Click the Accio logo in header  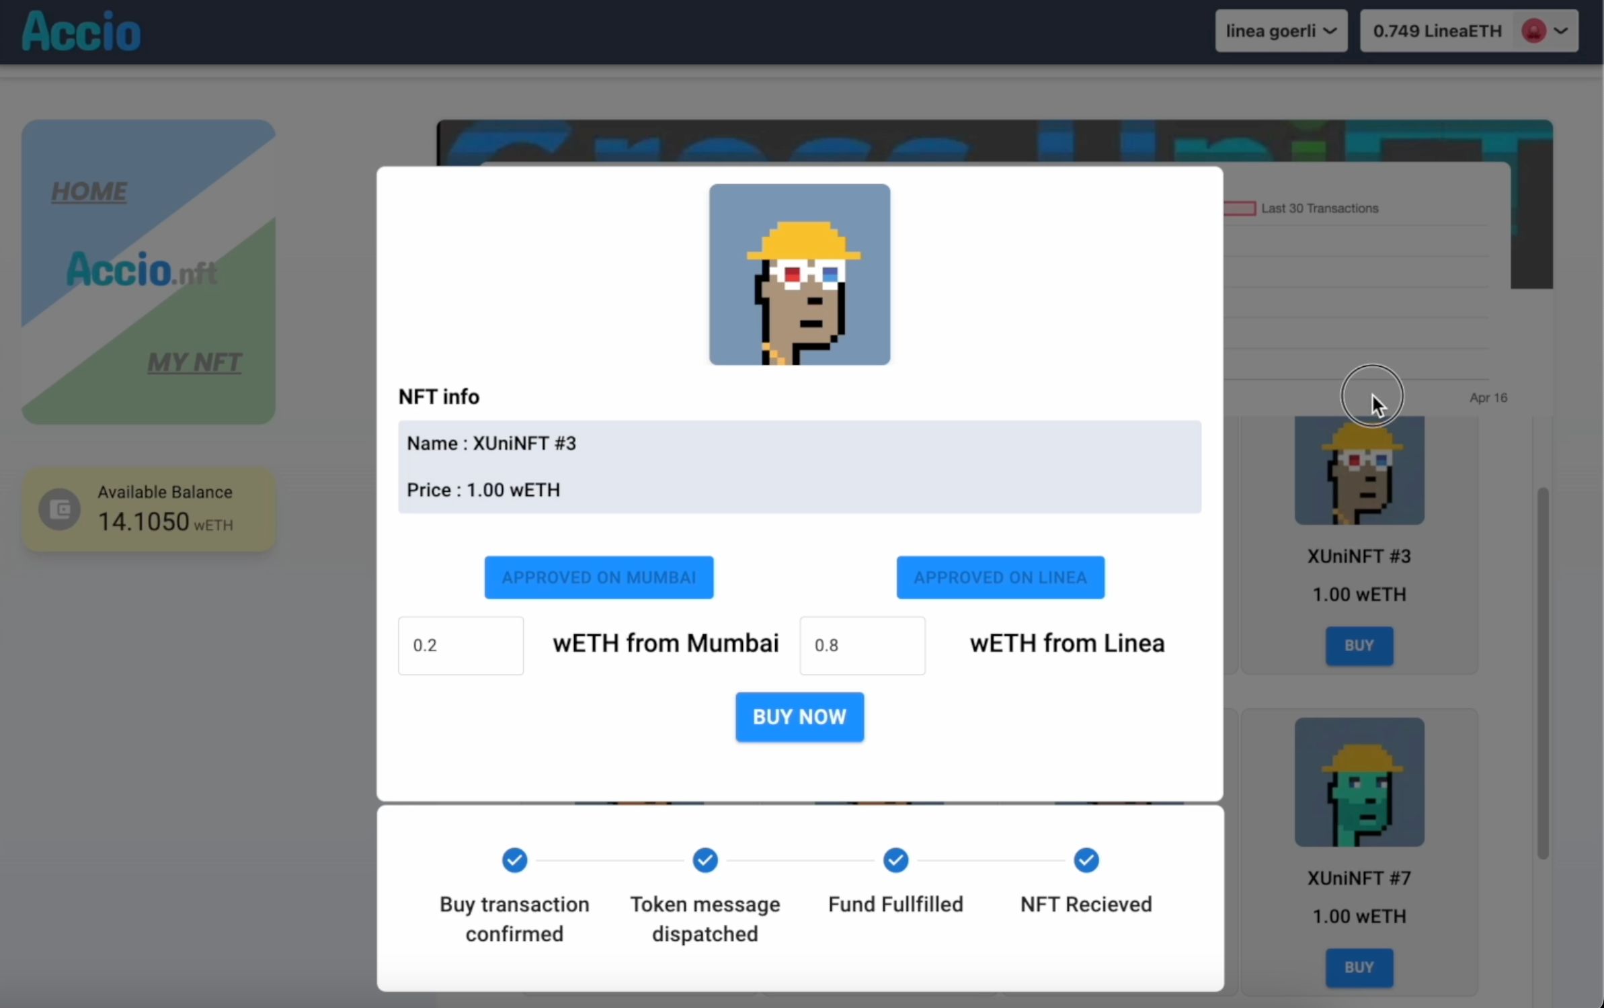click(81, 32)
